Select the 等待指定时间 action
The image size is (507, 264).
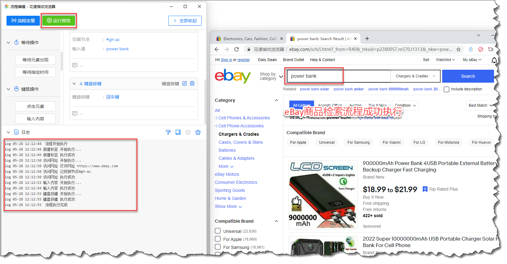(x=36, y=72)
